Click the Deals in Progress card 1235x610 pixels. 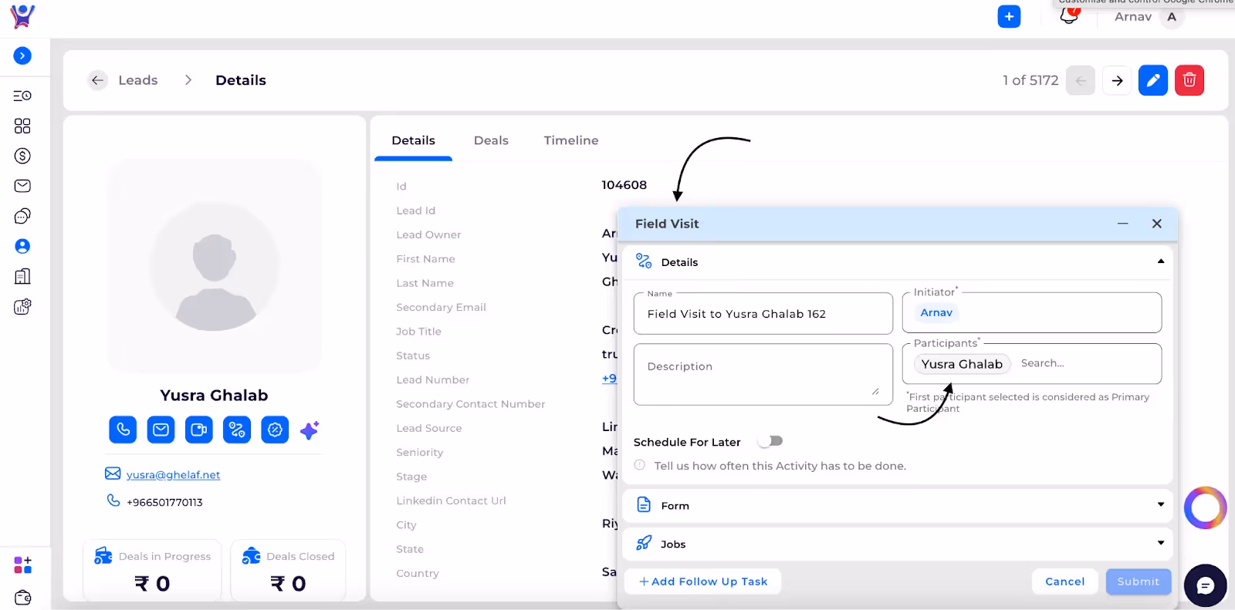[x=152, y=571]
